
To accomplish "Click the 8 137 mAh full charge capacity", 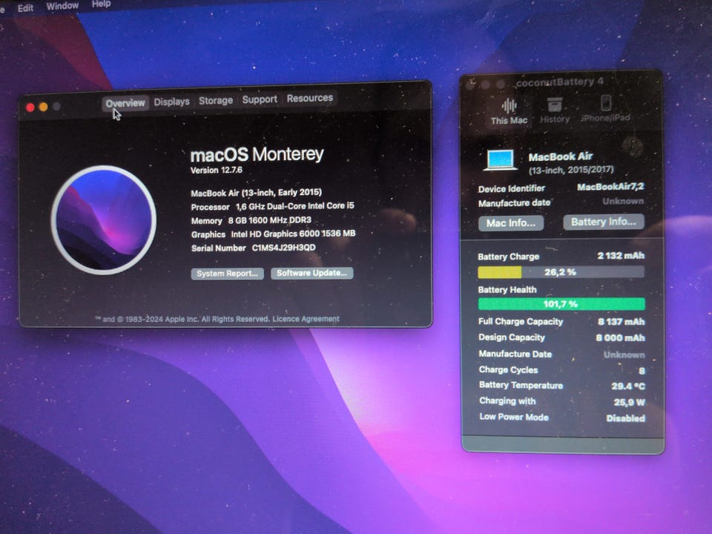I will pyautogui.click(x=622, y=321).
